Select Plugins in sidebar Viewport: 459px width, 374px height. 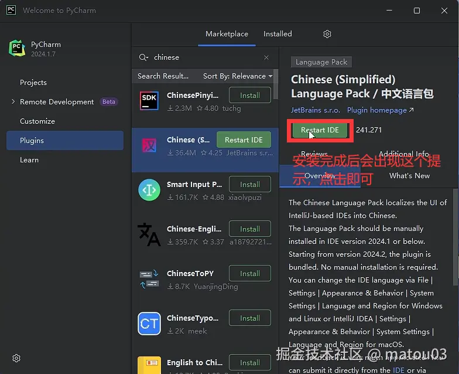(64, 141)
